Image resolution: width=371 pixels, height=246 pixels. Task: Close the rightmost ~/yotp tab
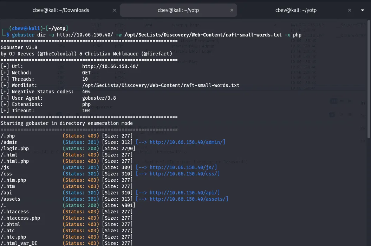[x=349, y=10]
